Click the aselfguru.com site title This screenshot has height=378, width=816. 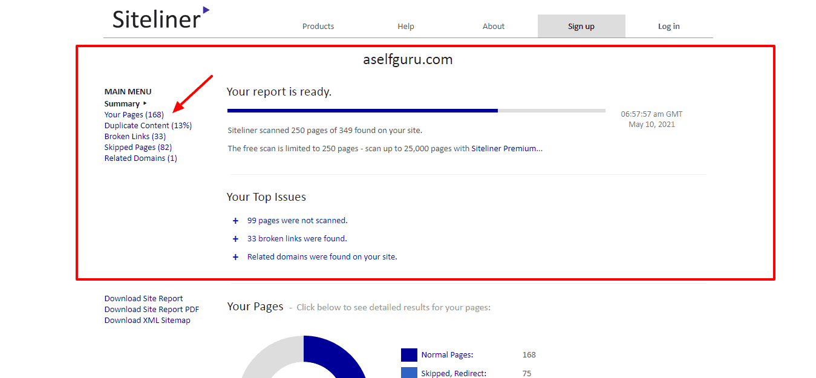click(x=408, y=59)
